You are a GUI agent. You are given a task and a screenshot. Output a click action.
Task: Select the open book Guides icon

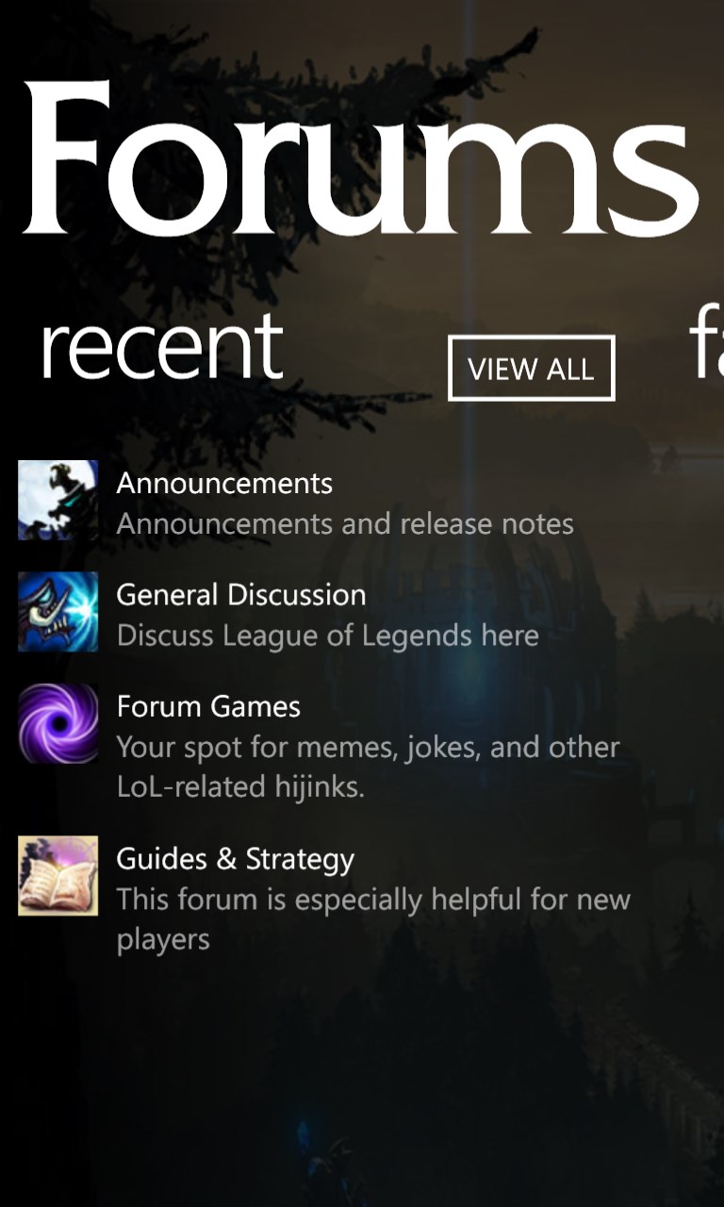[58, 876]
